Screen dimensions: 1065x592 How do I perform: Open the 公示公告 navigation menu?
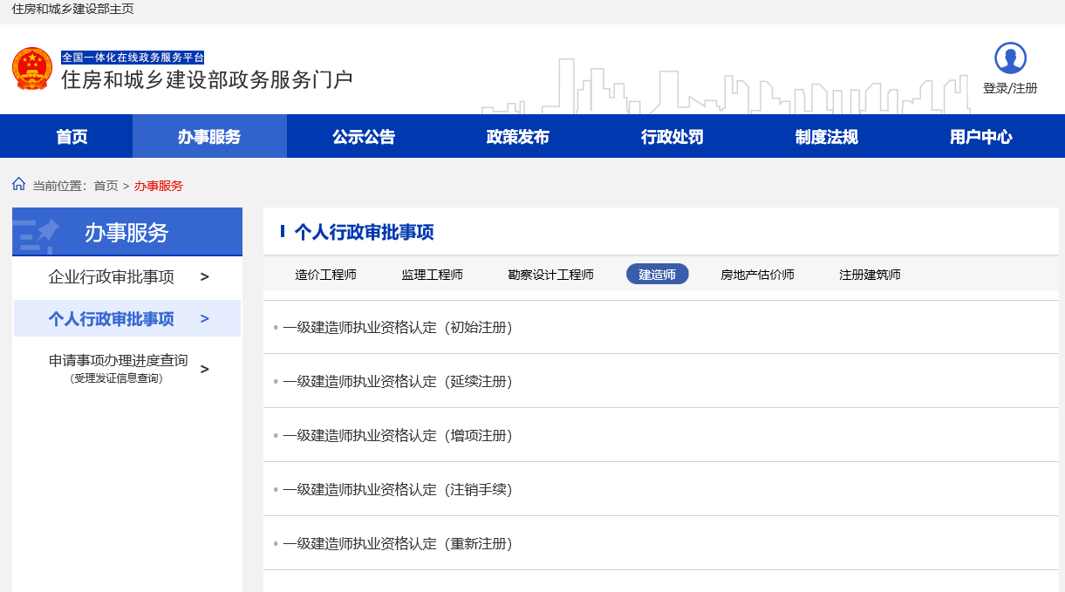click(364, 137)
